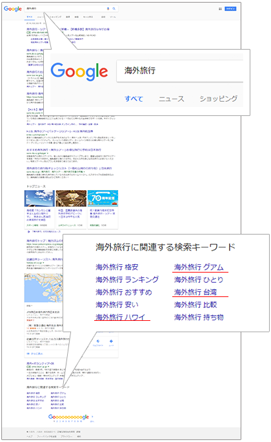Switch to the 画像 images tab
This screenshot has width=271, height=442.
coord(68,17)
